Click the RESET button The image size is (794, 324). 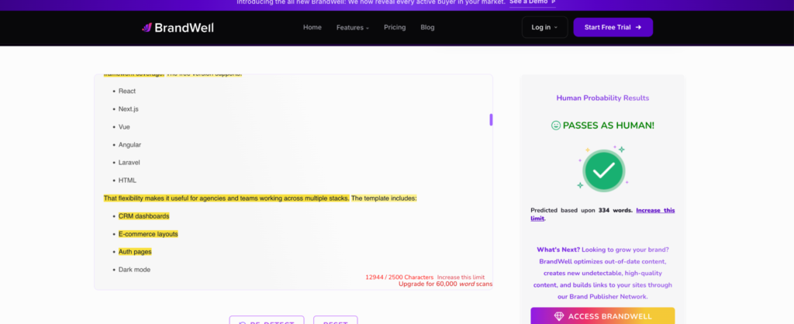coord(335,320)
